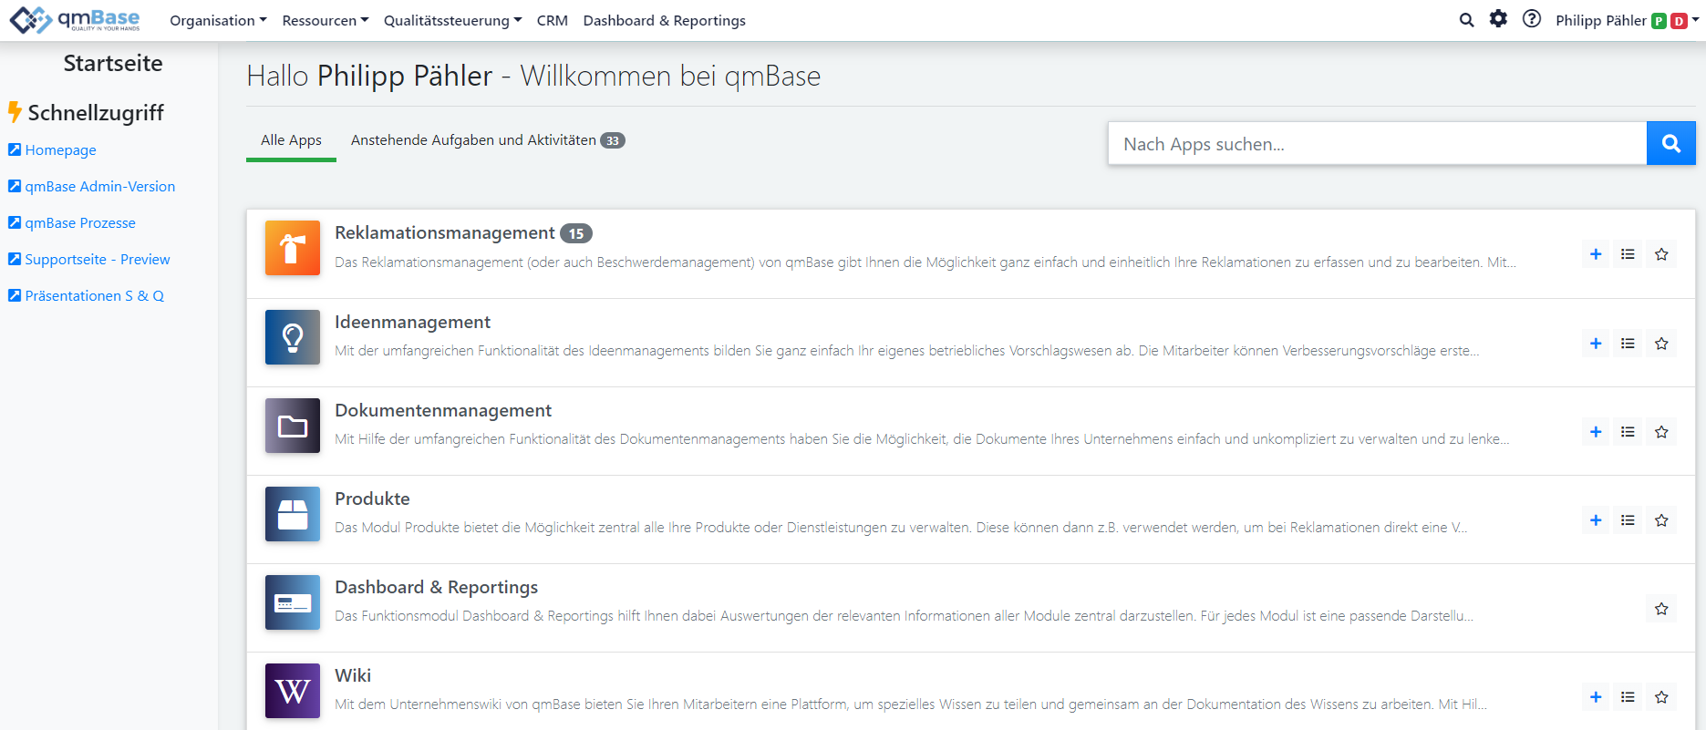Image resolution: width=1706 pixels, height=730 pixels.
Task: Open the Ideenmanagement app title
Action: pyautogui.click(x=412, y=322)
